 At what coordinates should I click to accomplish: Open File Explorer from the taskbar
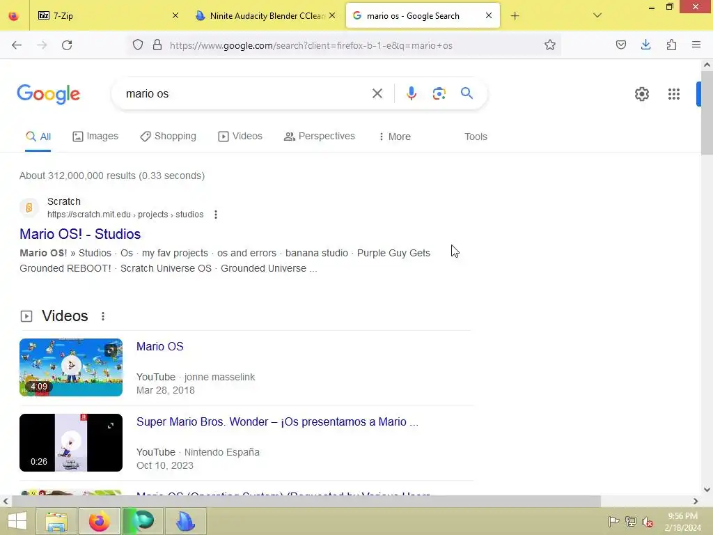point(57,521)
